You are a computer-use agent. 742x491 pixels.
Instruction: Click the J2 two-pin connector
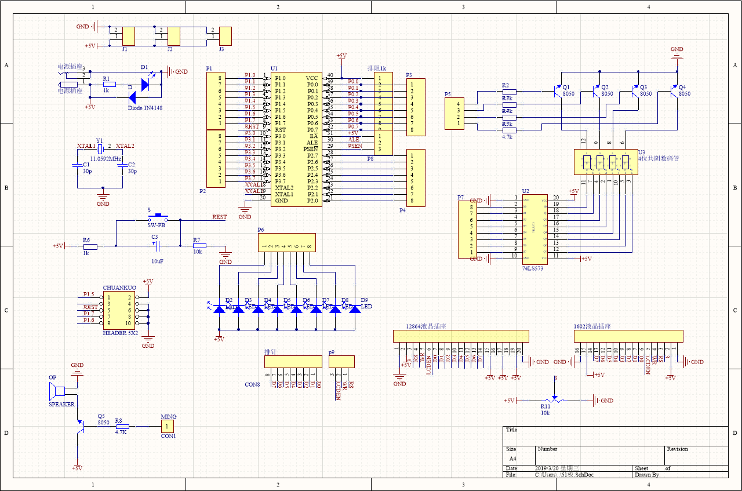tap(173, 36)
